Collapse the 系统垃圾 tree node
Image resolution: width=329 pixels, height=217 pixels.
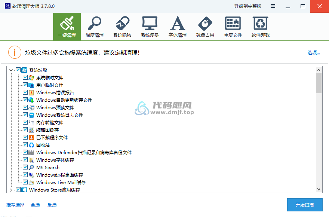11,70
